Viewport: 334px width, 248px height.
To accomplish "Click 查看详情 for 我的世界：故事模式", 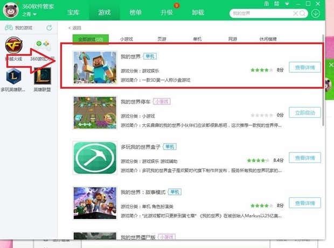I will click(305, 203).
